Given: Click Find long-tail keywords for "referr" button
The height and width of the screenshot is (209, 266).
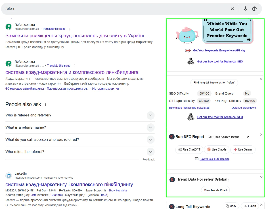Looking at the screenshot, I should click(x=214, y=83).
